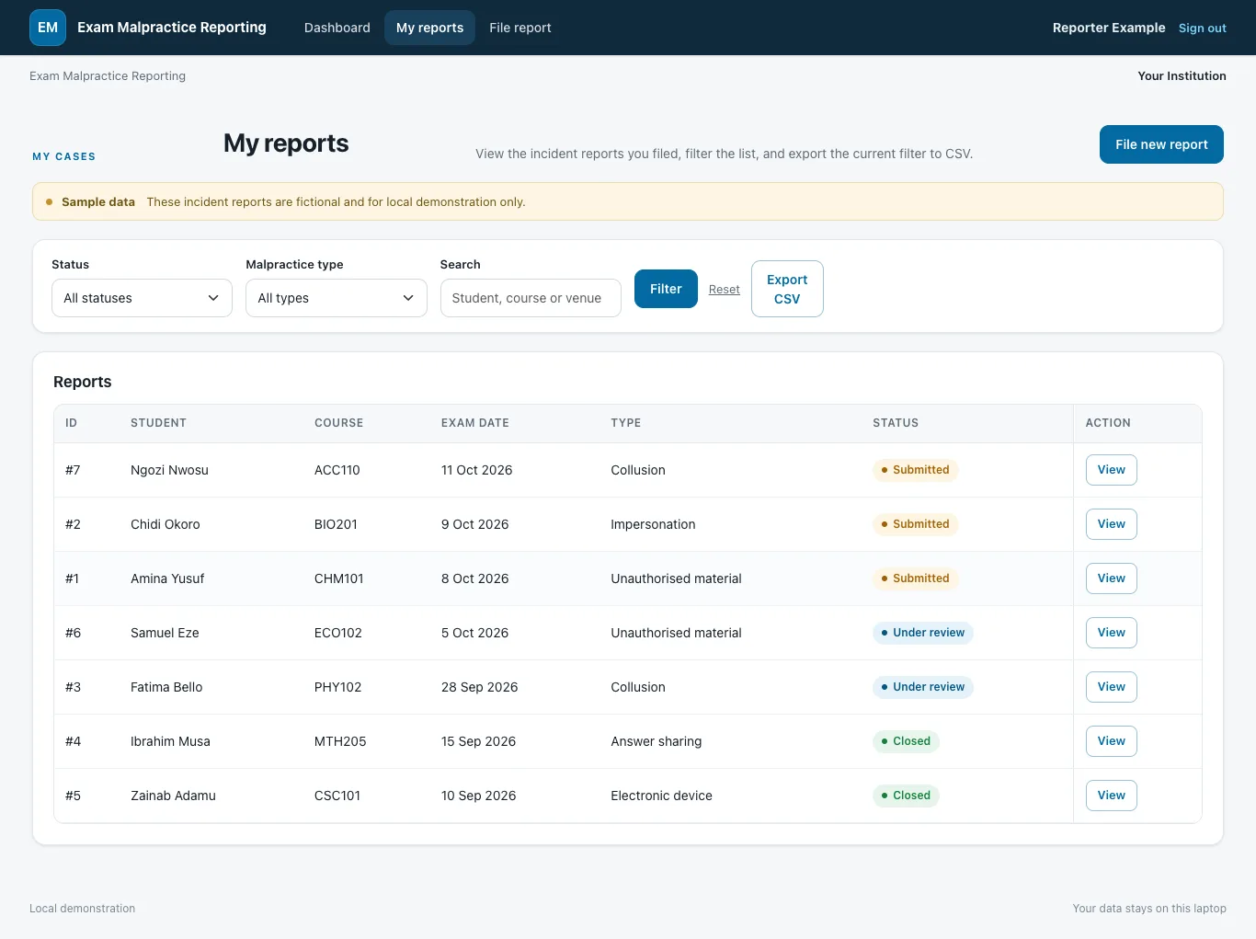
Task: Click the EXAM DATE column header
Action: click(475, 423)
